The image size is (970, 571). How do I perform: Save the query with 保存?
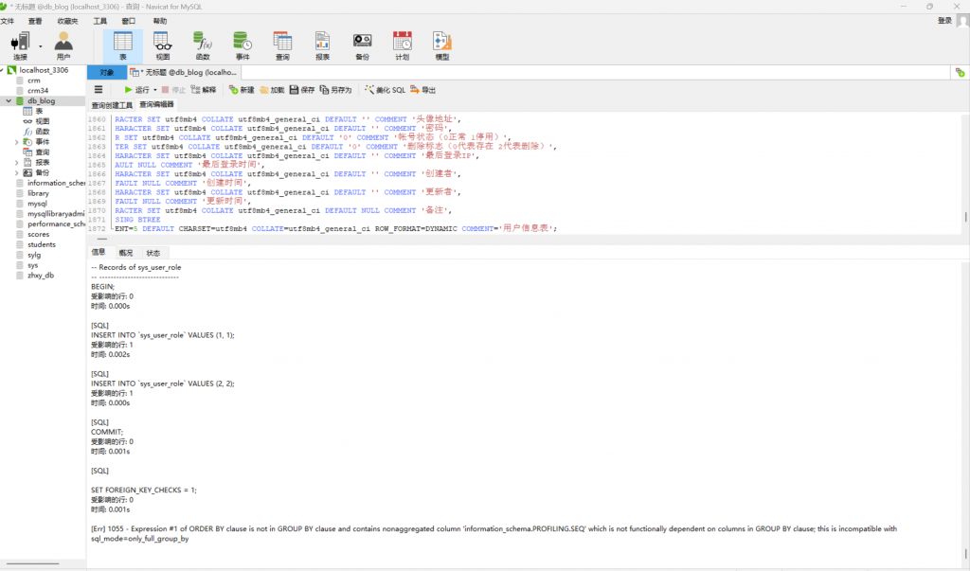click(302, 90)
